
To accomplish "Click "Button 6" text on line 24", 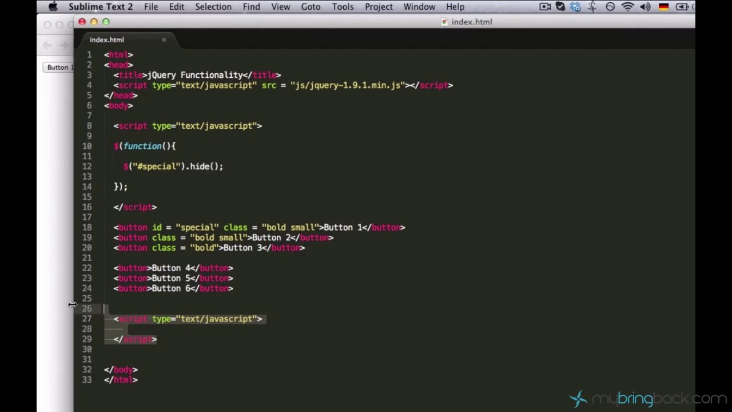I will point(171,288).
